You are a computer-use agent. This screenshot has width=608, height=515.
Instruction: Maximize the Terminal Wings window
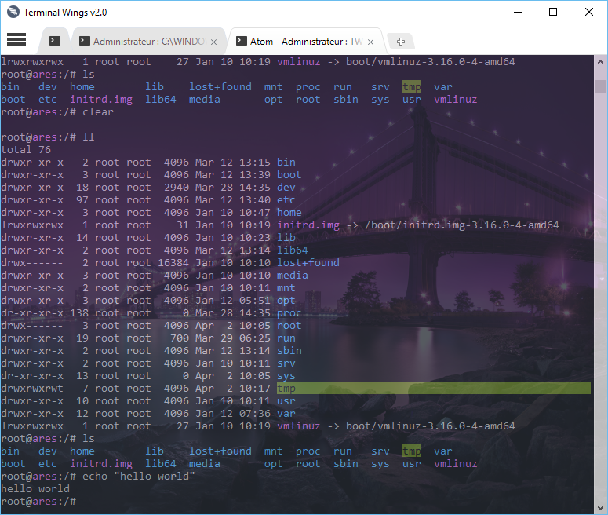click(x=553, y=12)
